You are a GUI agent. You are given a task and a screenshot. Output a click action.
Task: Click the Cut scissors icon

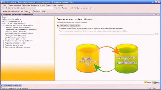(12, 8)
